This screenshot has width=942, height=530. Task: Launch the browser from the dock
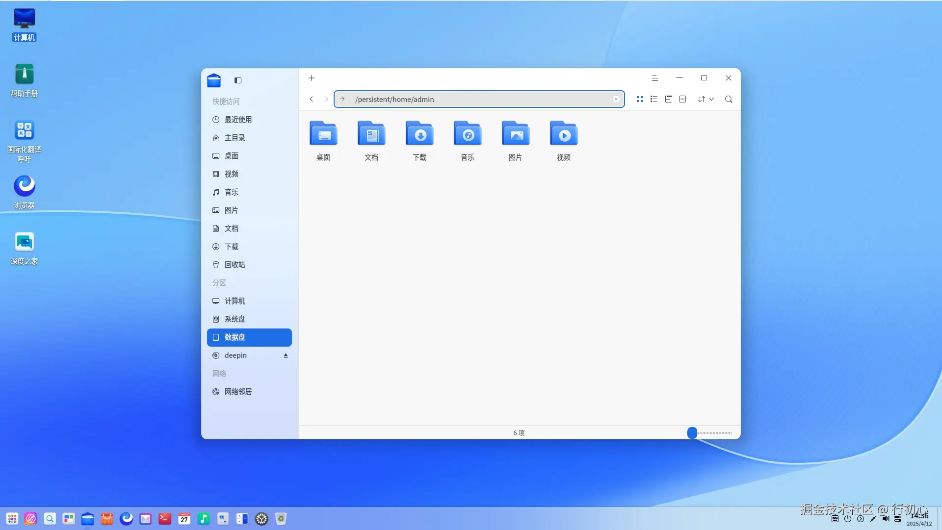127,519
